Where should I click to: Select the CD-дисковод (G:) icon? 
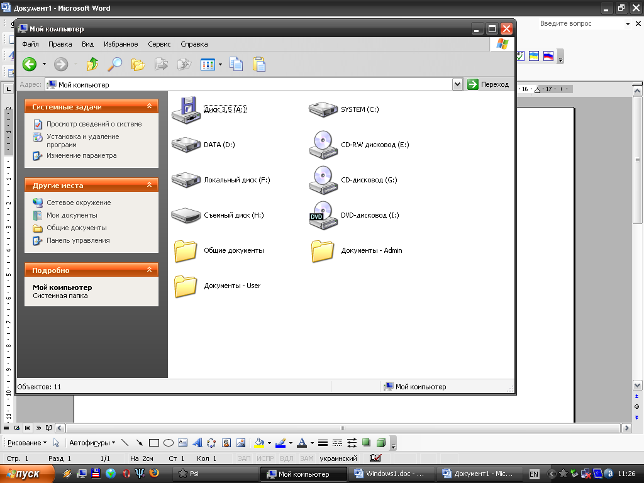(323, 180)
